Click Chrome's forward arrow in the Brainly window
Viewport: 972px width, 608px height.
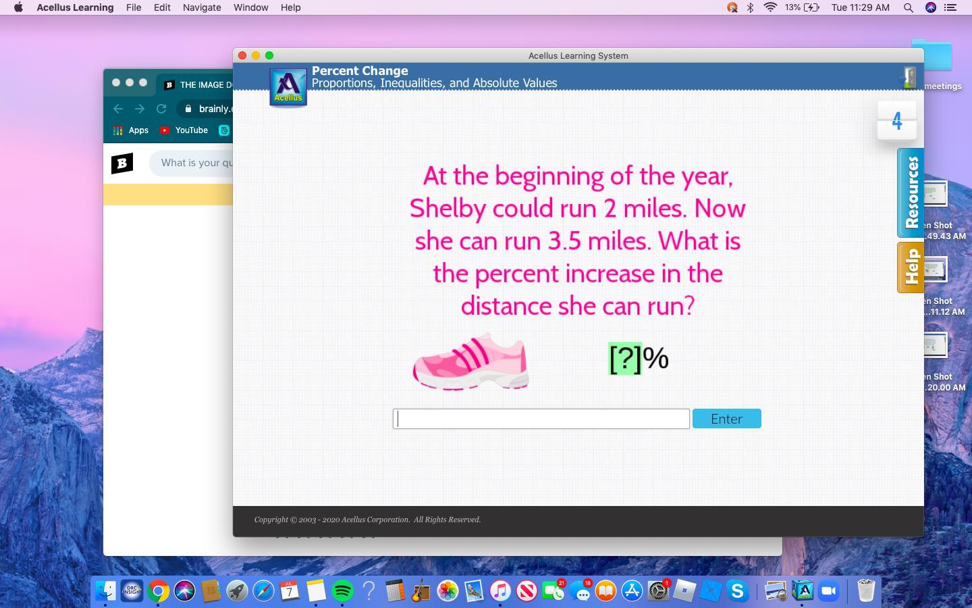[140, 109]
